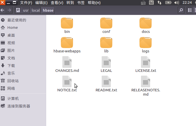Open the 帮助(H) menu
Viewport: 196px width, 126px height.
[x=94, y=3]
